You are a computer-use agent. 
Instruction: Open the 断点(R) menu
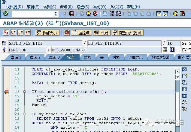[66, 7]
